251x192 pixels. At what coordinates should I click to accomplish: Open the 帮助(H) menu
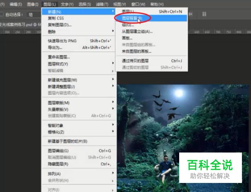click(157, 4)
